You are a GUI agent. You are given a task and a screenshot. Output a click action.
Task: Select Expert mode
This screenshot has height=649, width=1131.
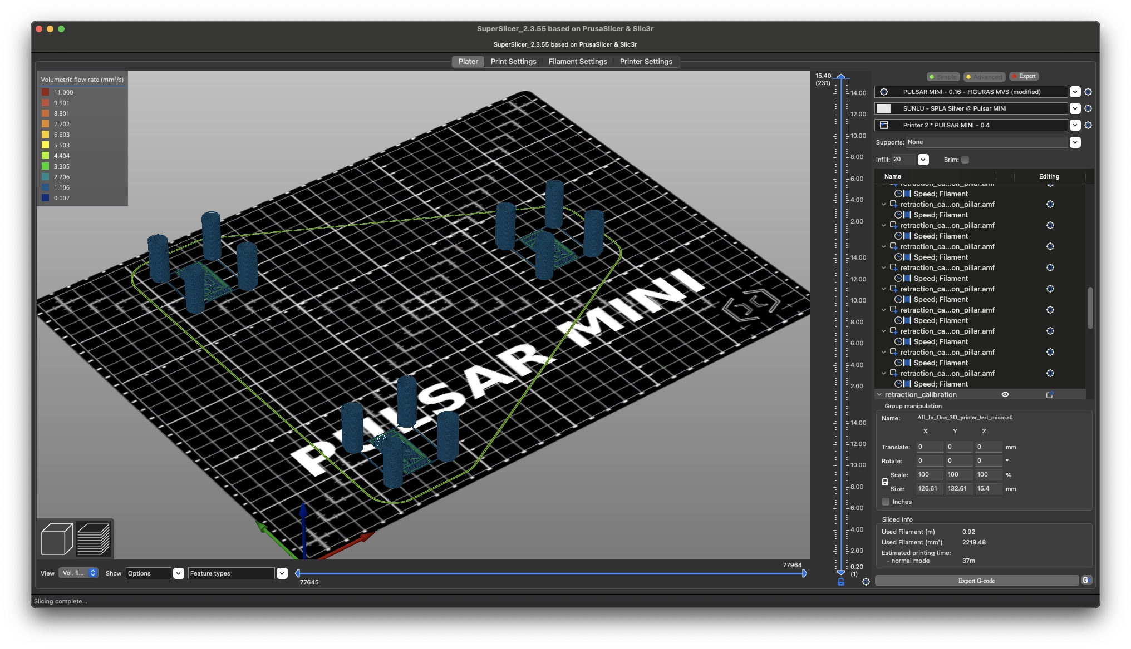click(x=1024, y=76)
